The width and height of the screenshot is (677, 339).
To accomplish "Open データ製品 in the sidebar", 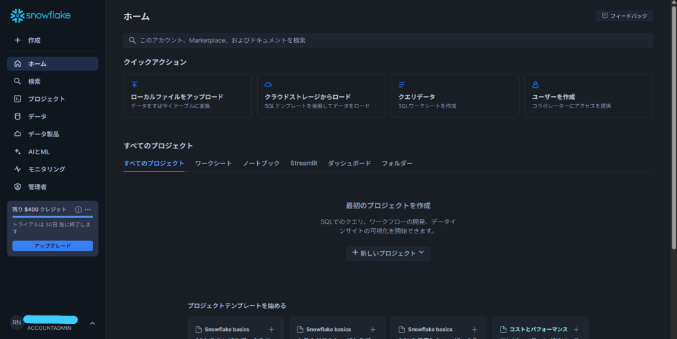I will (53, 134).
